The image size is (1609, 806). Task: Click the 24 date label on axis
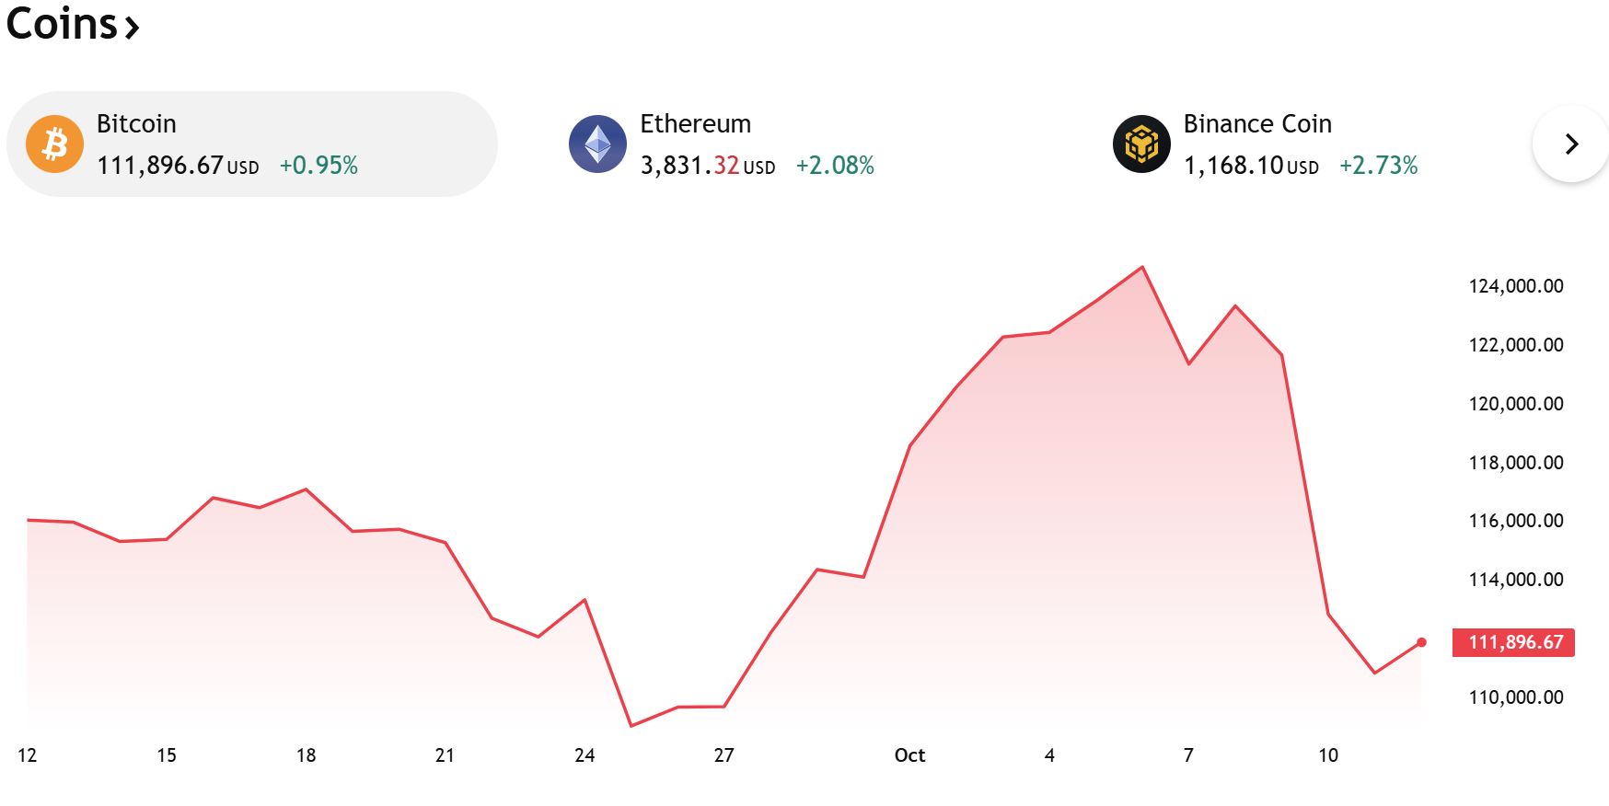(x=585, y=755)
